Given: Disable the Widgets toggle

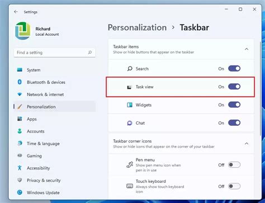Looking at the screenshot, I should [x=234, y=105].
